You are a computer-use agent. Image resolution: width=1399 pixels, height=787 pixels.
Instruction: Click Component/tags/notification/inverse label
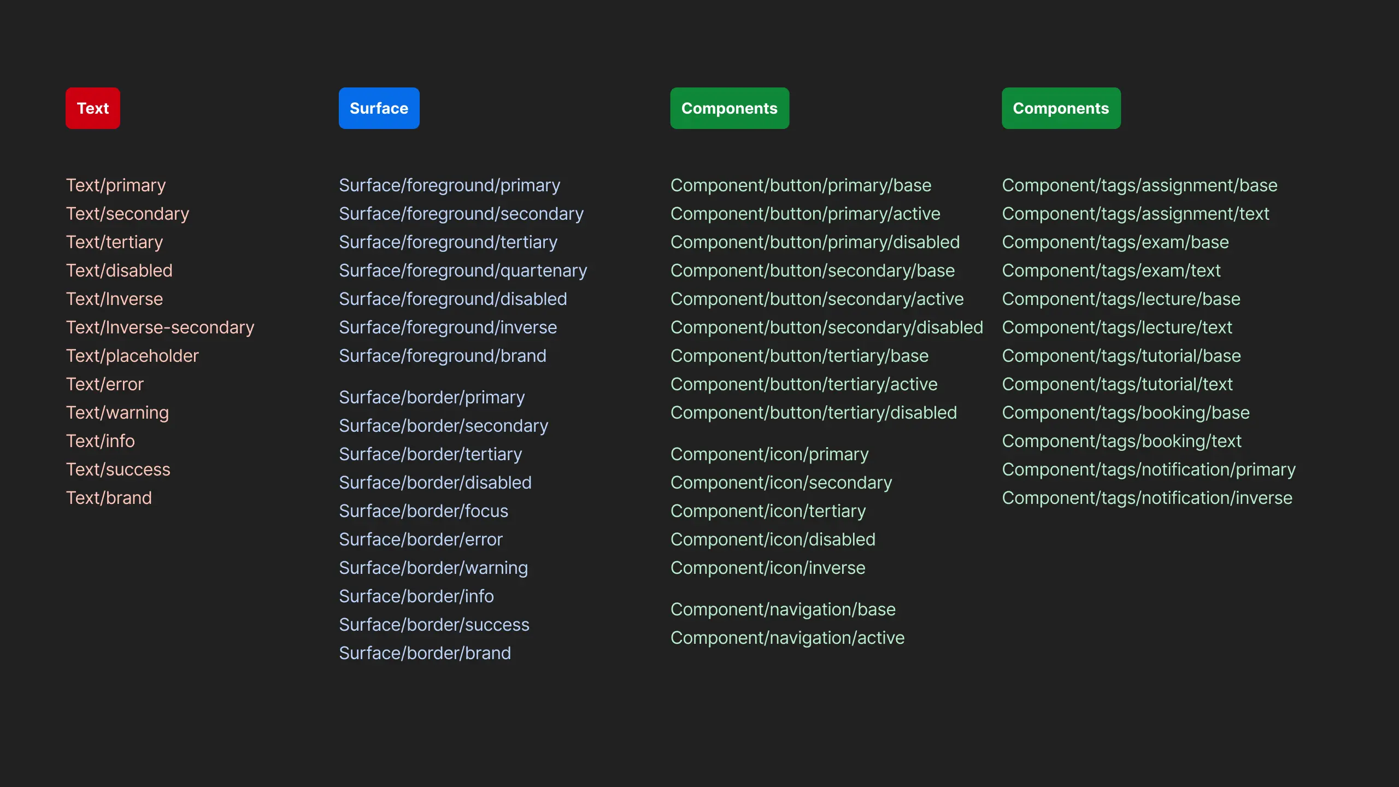(x=1147, y=498)
